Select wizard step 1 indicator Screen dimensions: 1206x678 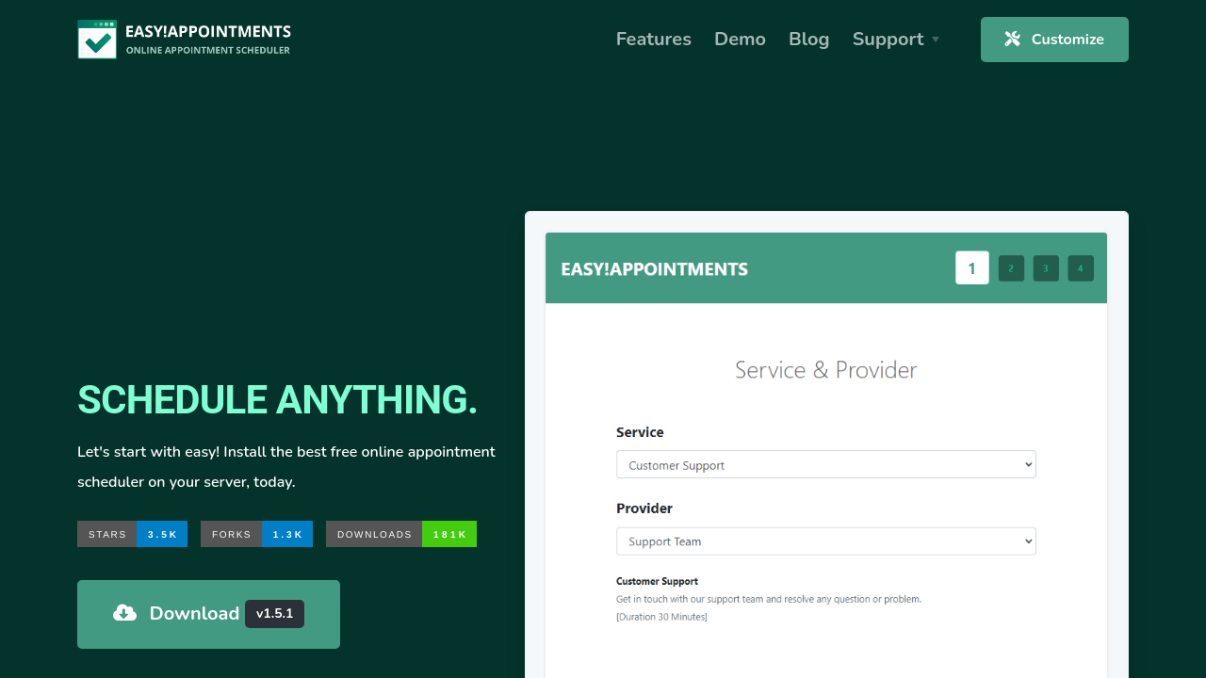click(x=971, y=268)
